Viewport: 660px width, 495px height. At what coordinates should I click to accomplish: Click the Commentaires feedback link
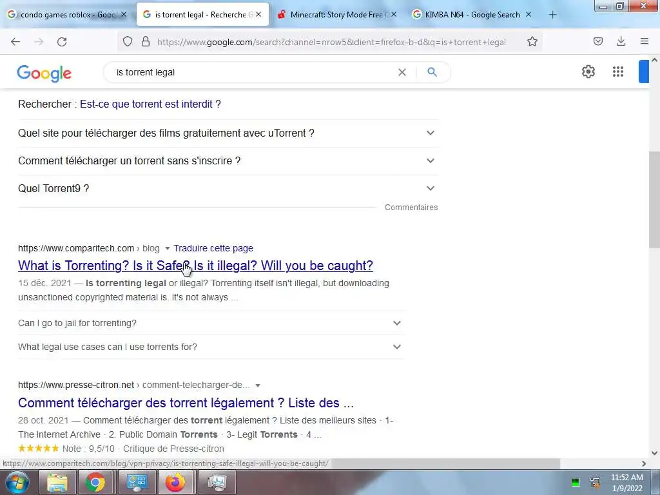[x=411, y=208]
